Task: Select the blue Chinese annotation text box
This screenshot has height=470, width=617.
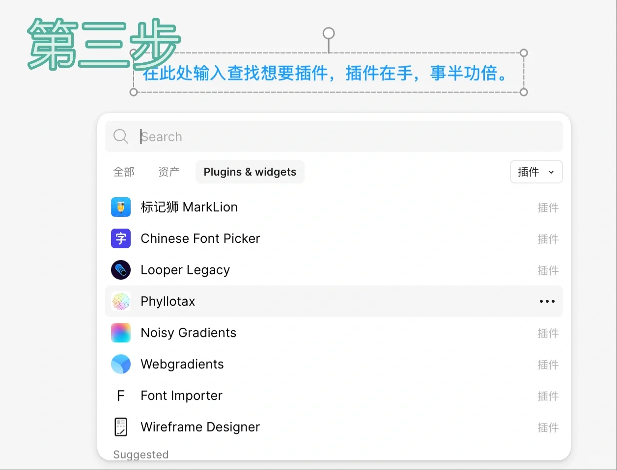Action: [x=328, y=73]
